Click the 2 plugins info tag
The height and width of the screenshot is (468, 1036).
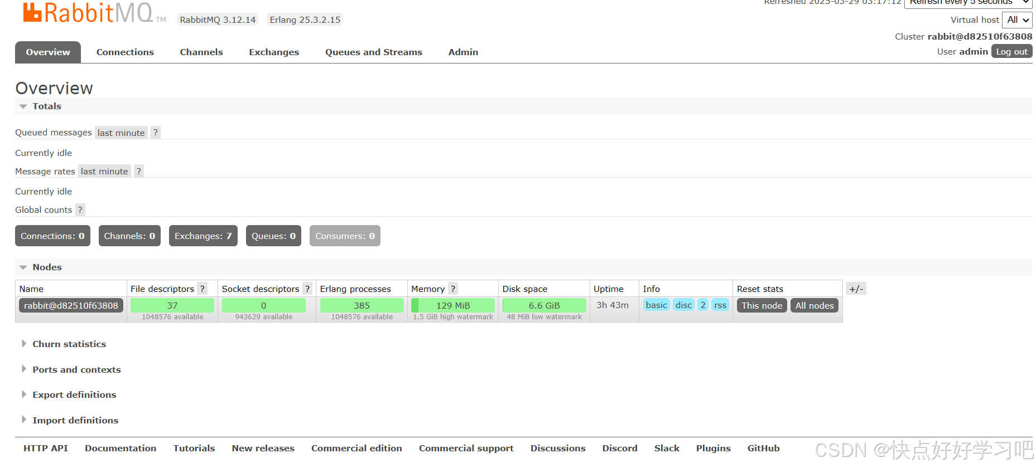click(703, 305)
